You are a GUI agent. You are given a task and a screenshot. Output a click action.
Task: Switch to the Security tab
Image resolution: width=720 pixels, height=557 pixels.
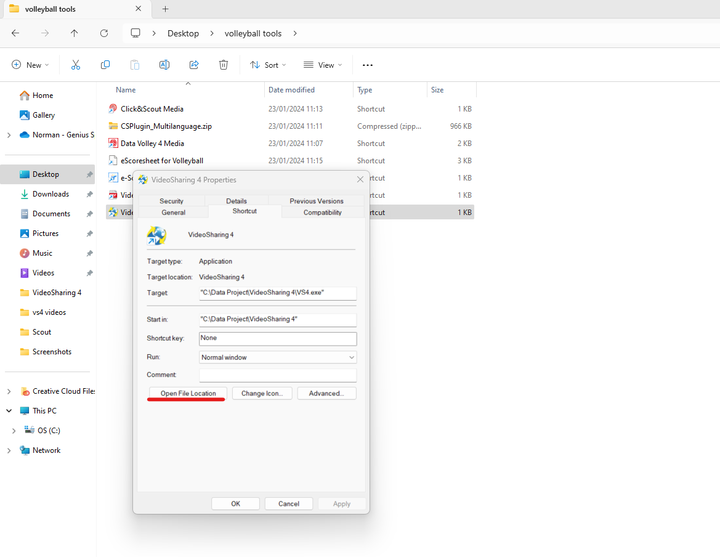tap(171, 201)
